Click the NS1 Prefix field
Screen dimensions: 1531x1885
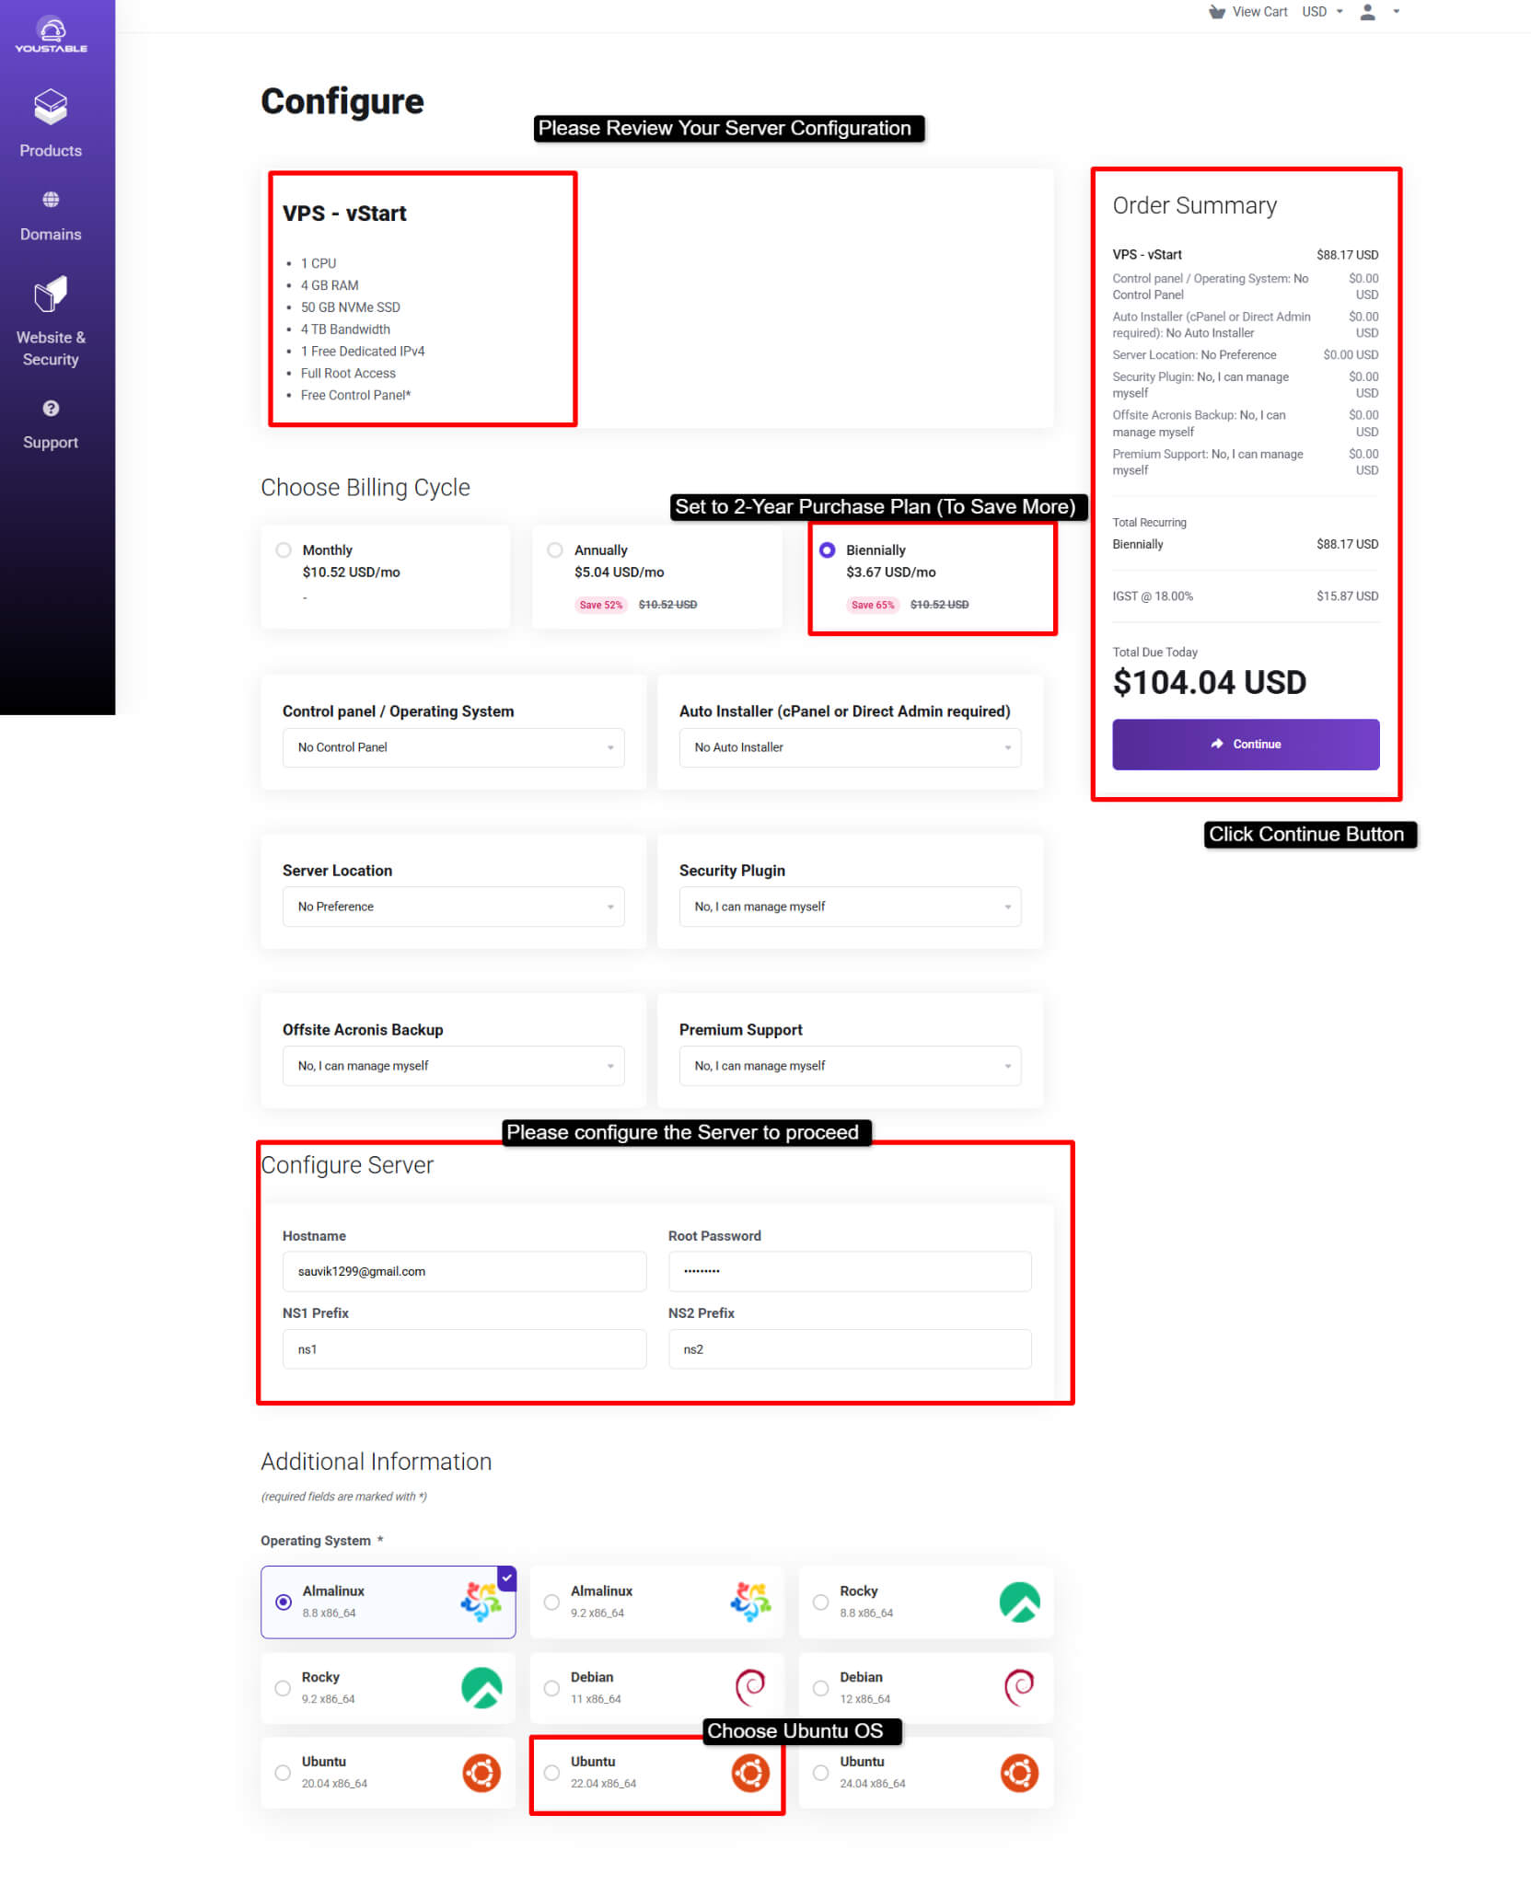pos(464,1349)
